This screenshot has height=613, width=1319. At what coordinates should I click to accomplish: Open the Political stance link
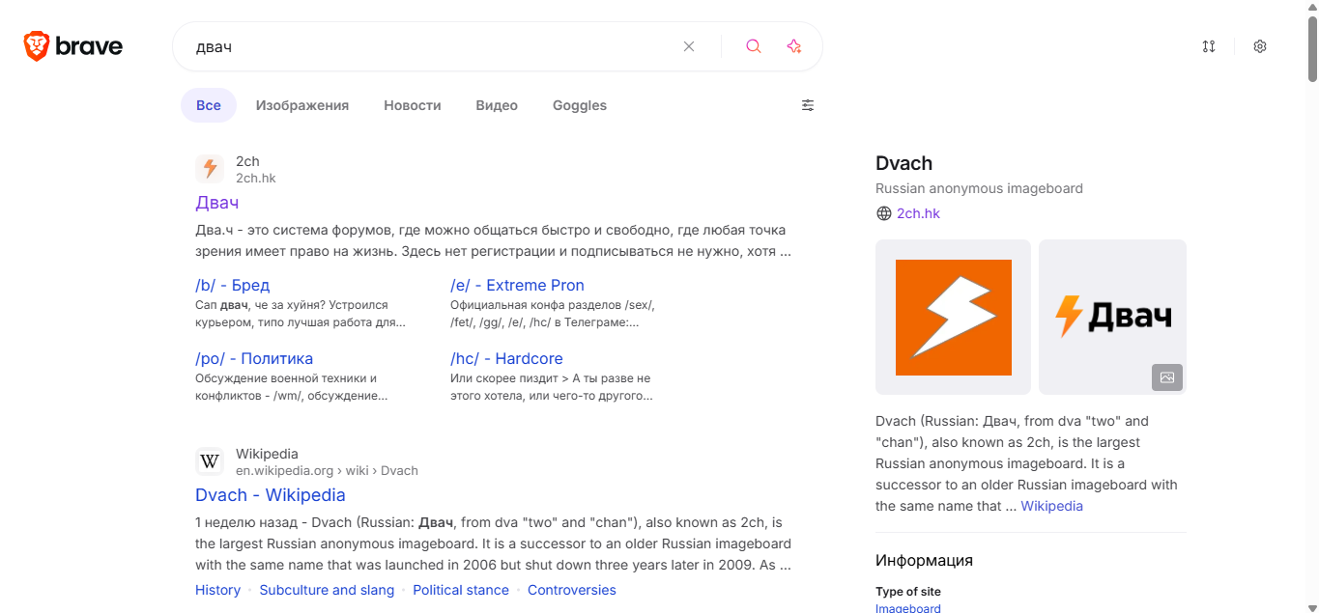(461, 590)
